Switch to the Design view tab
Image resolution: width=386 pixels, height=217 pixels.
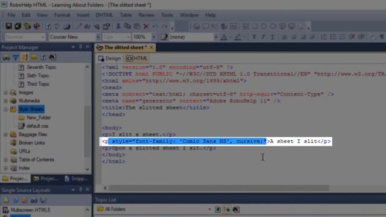point(110,58)
